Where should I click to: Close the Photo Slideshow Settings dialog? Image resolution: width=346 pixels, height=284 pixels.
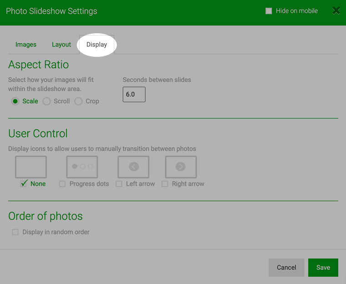pyautogui.click(x=336, y=10)
